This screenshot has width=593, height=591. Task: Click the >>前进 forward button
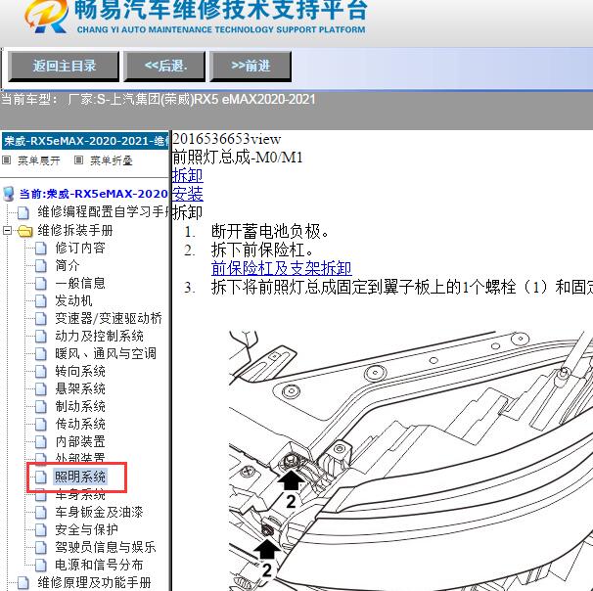(251, 67)
